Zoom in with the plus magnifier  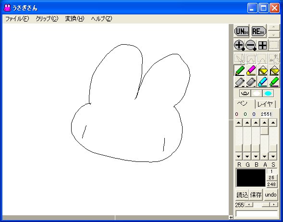pyautogui.click(x=239, y=45)
